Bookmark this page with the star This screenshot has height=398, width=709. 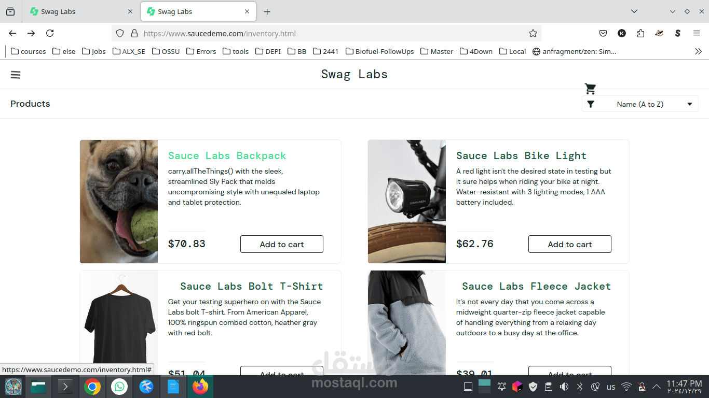click(x=533, y=33)
